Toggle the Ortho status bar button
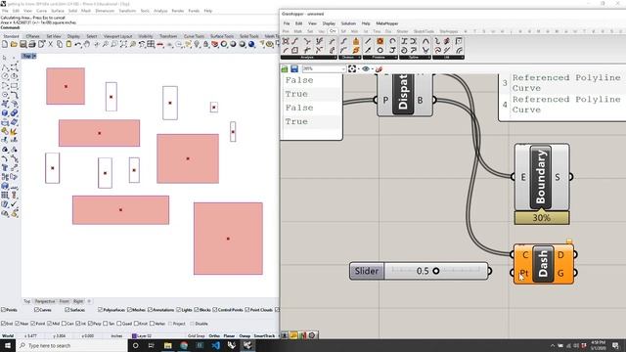This screenshot has height=352, width=626. (214, 336)
